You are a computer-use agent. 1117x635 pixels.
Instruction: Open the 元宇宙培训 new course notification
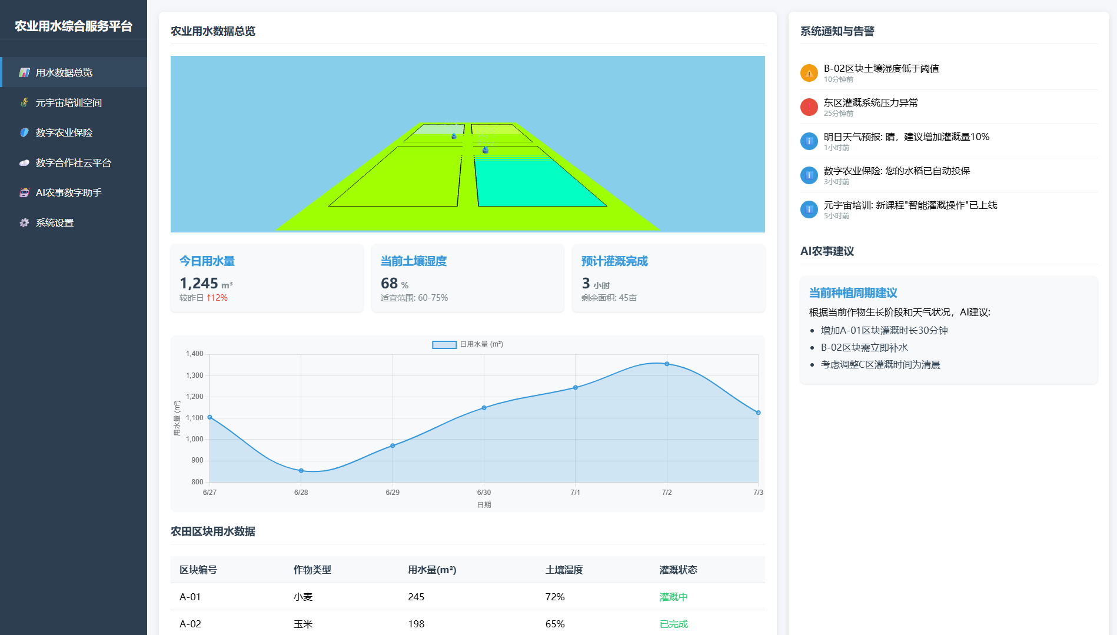[910, 209]
